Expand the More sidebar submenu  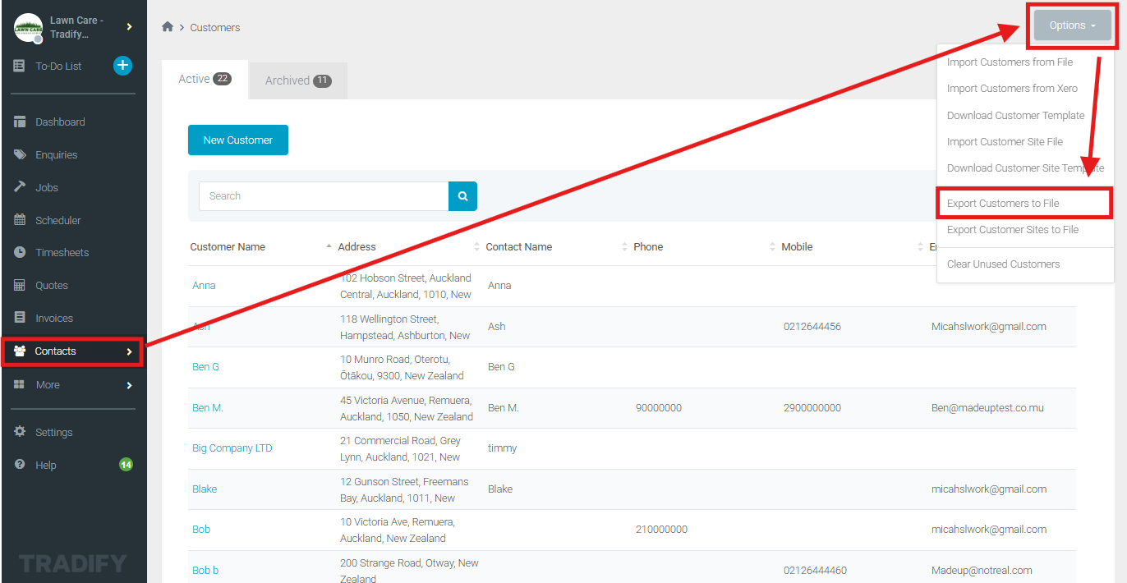click(129, 385)
